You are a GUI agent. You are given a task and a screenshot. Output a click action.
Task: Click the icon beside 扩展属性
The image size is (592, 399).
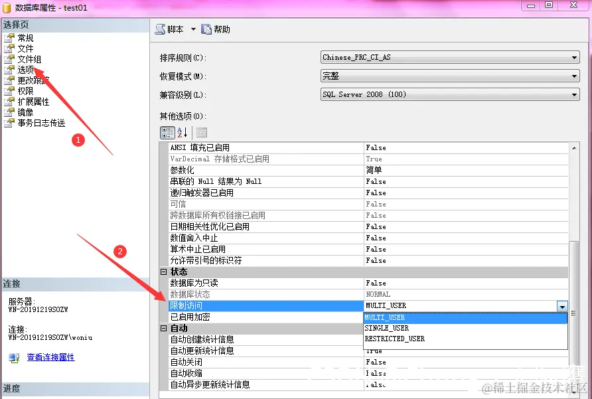[x=9, y=102]
